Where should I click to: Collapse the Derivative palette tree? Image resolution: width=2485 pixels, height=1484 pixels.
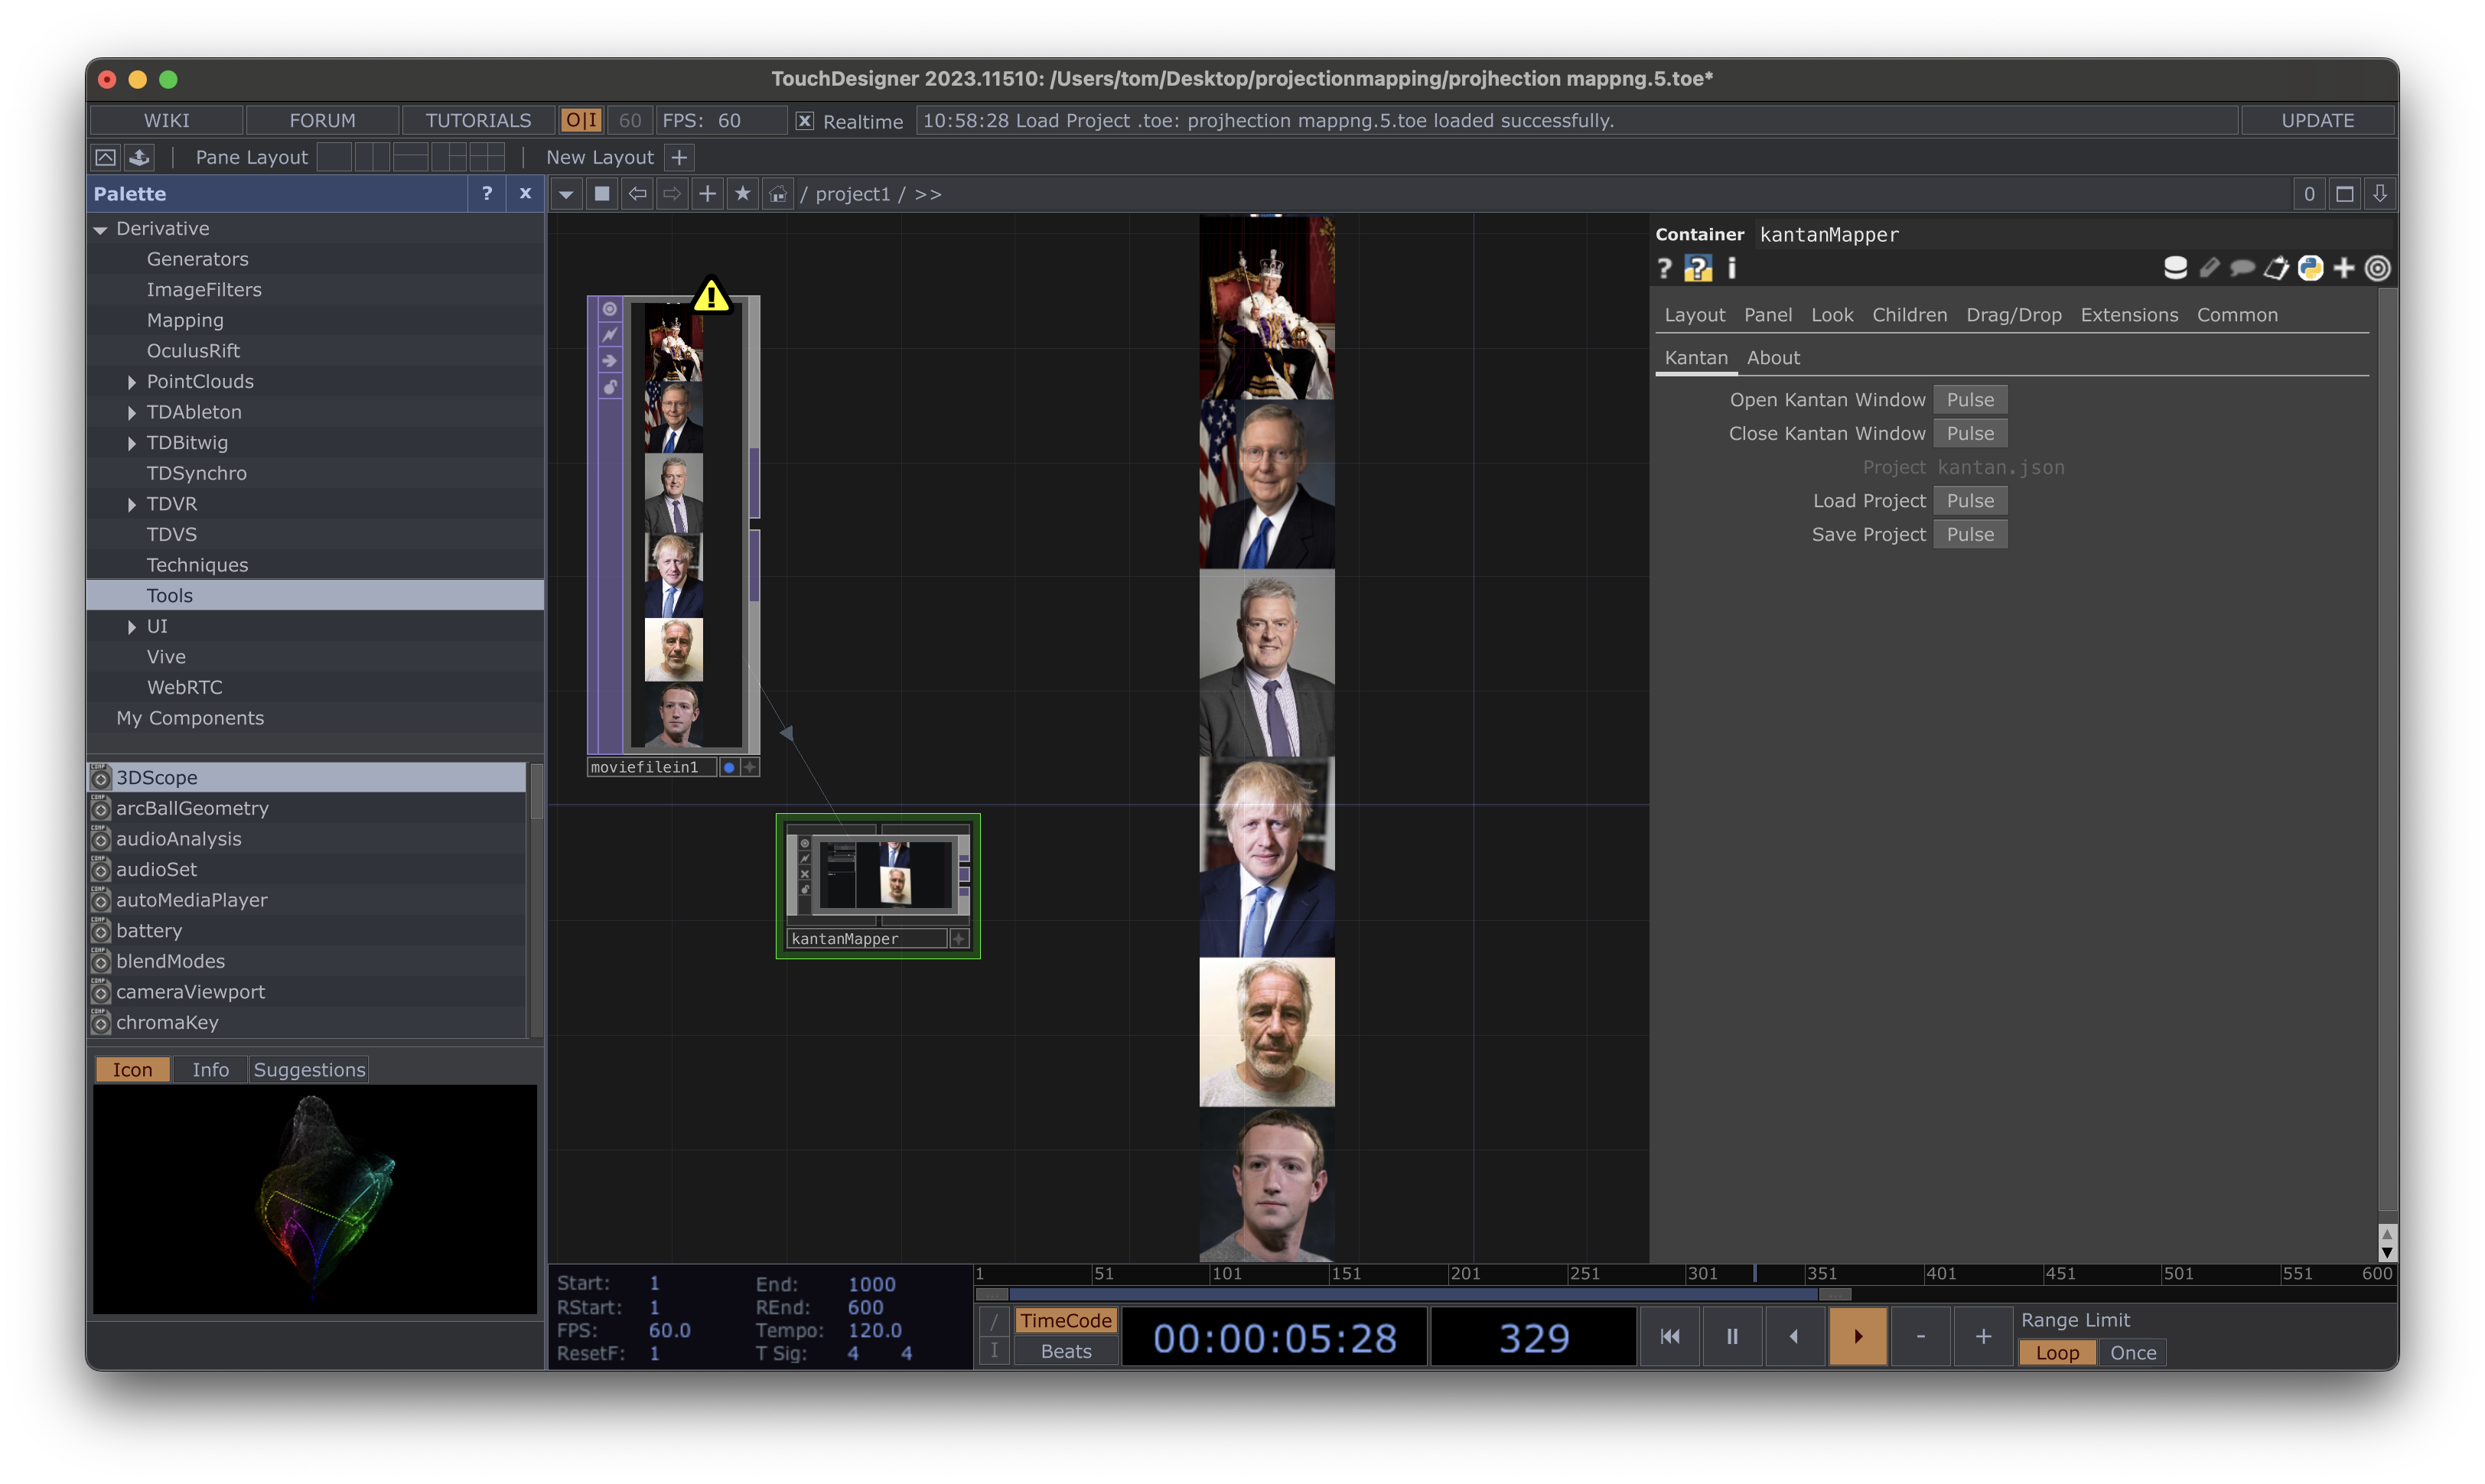(x=100, y=229)
